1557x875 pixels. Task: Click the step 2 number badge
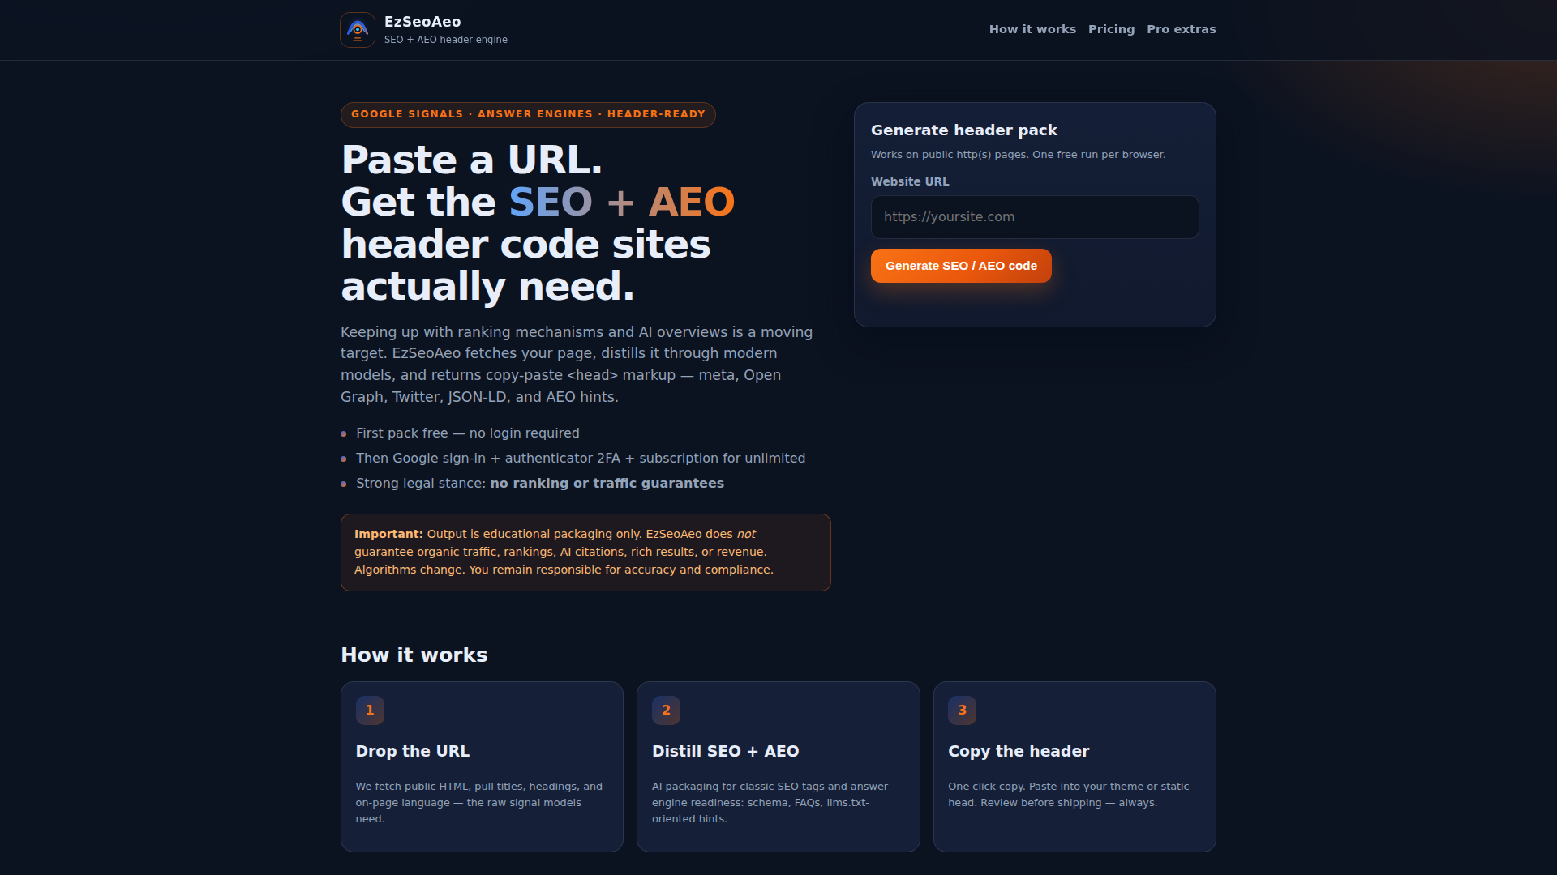tap(667, 711)
